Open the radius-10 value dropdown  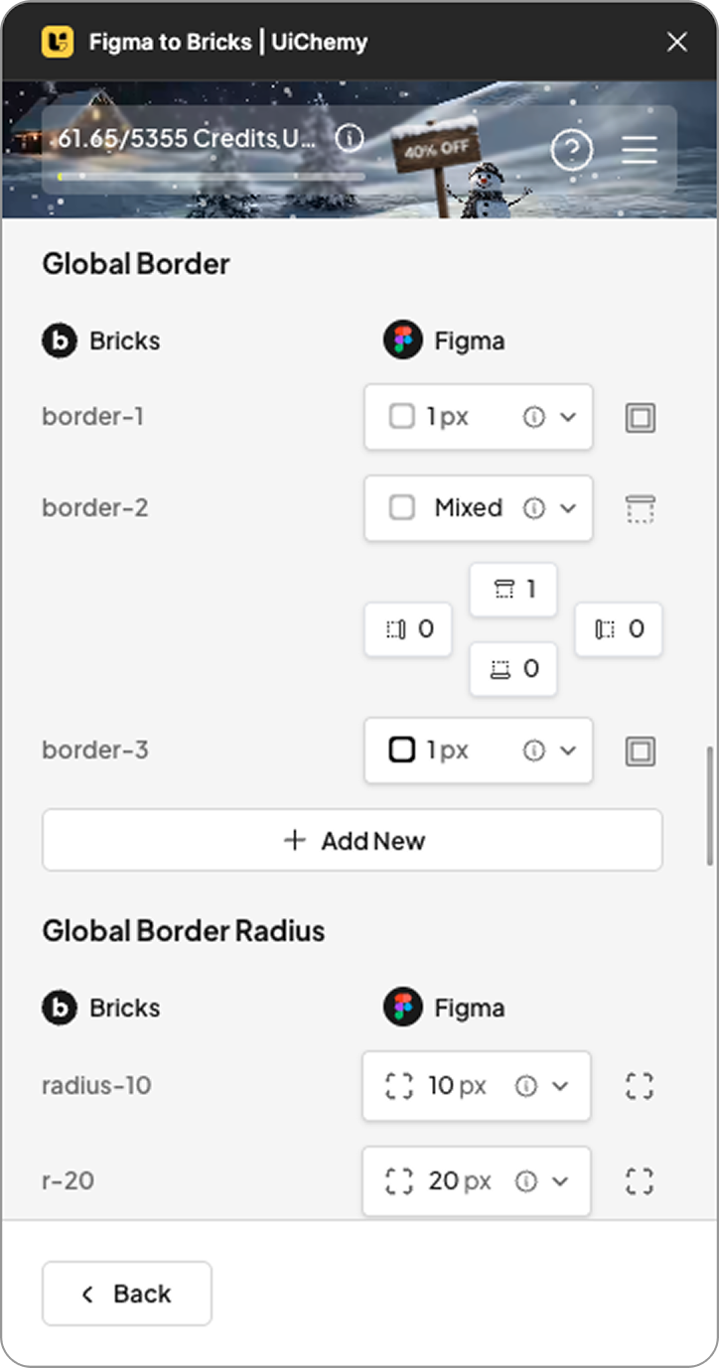[x=561, y=1086]
